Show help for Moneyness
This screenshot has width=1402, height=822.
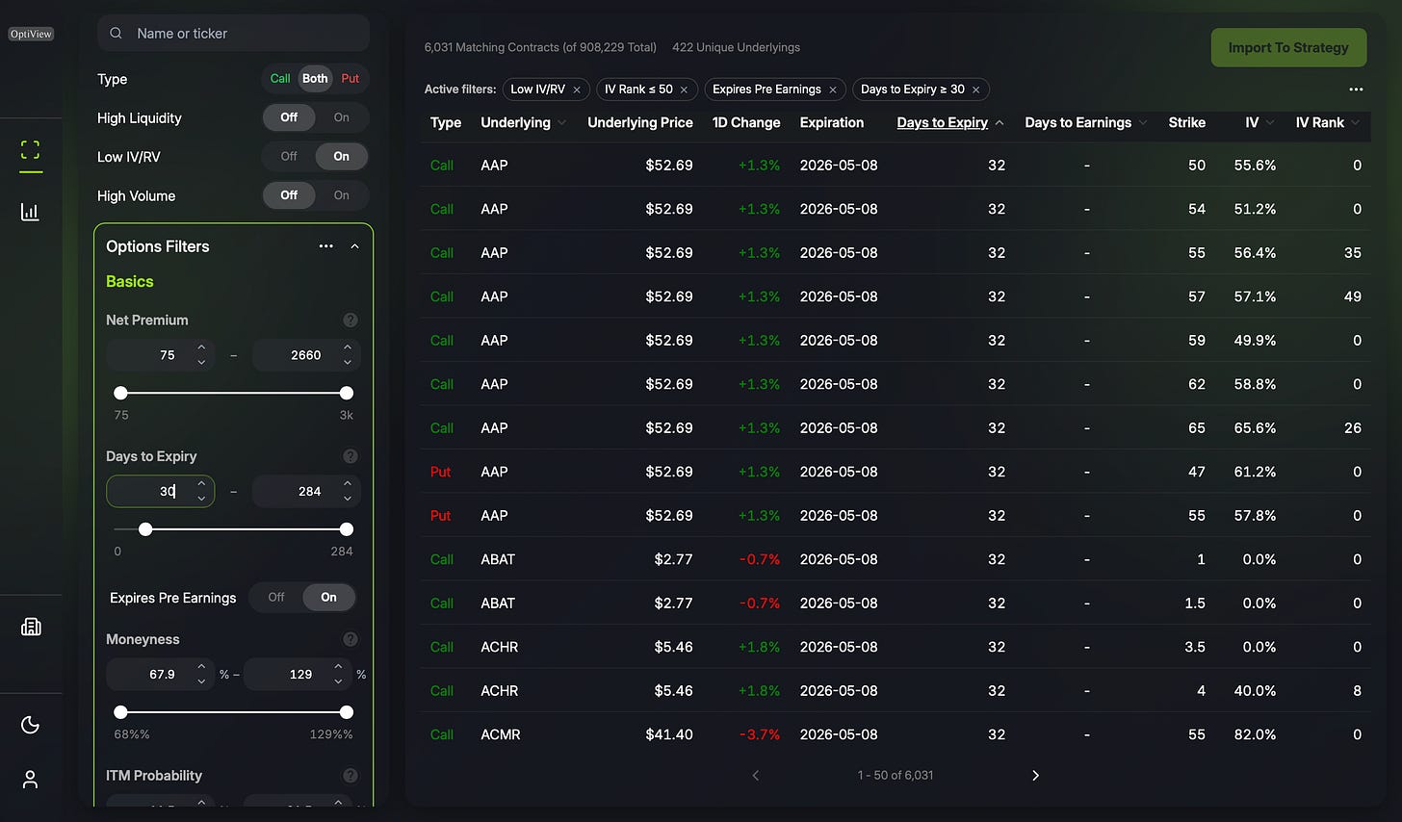[350, 639]
